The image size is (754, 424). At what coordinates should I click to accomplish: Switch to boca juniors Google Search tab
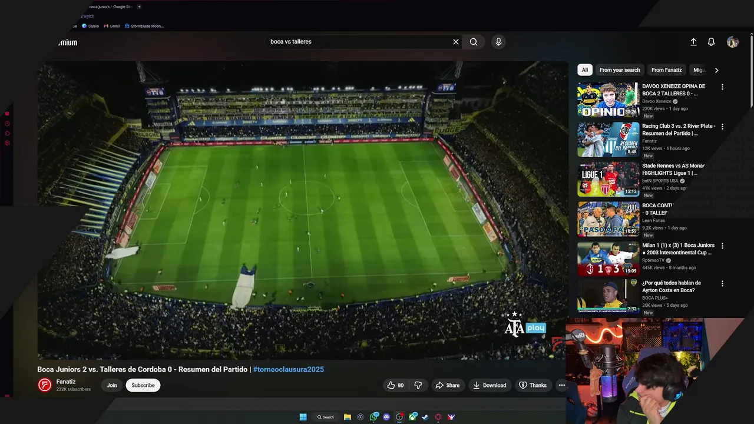coord(110,6)
